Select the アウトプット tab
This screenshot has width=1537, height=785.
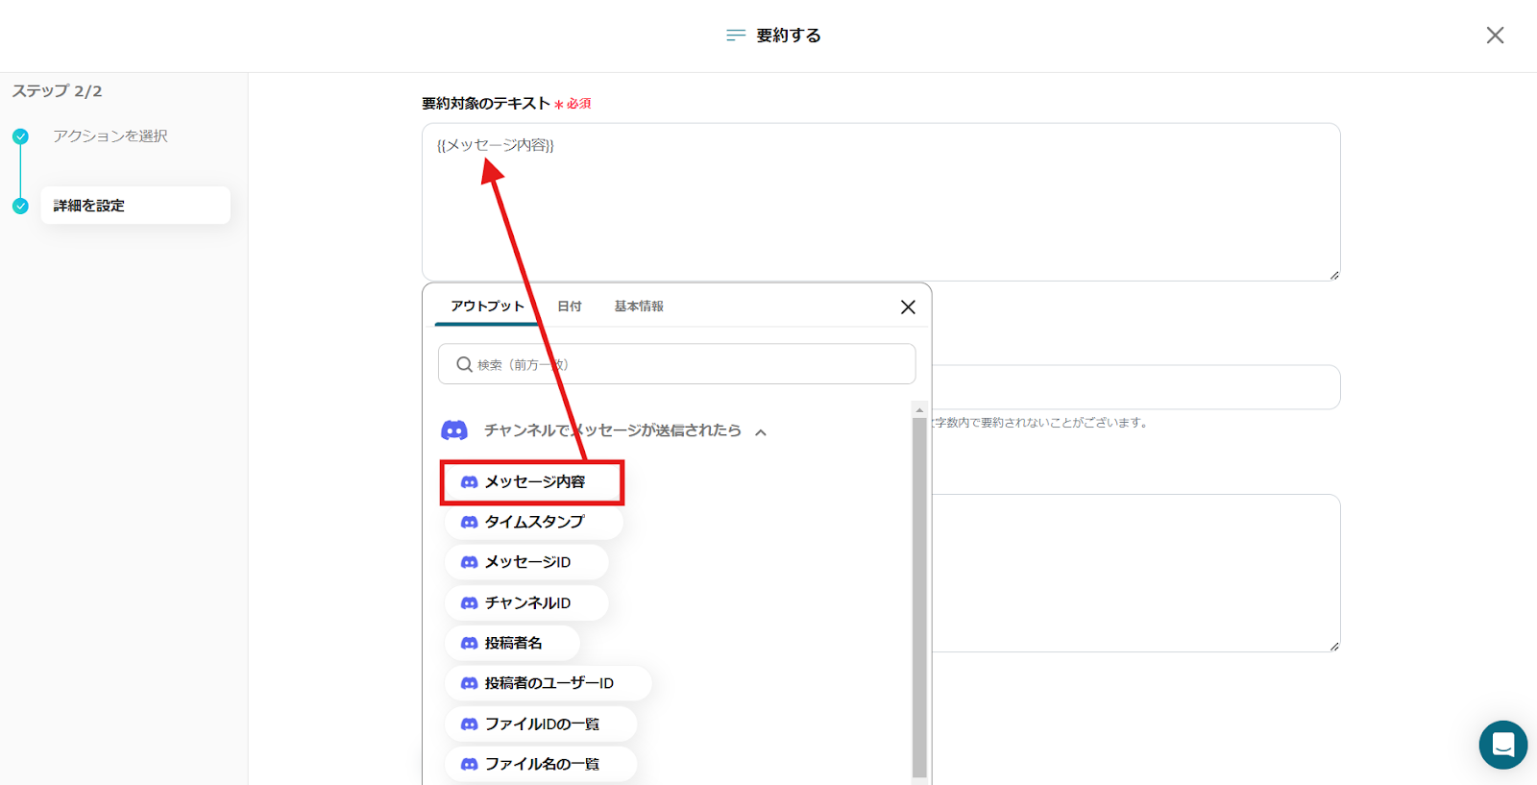pos(487,307)
